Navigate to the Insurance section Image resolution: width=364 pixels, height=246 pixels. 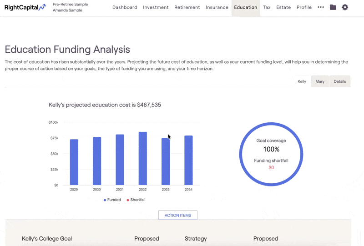(217, 7)
